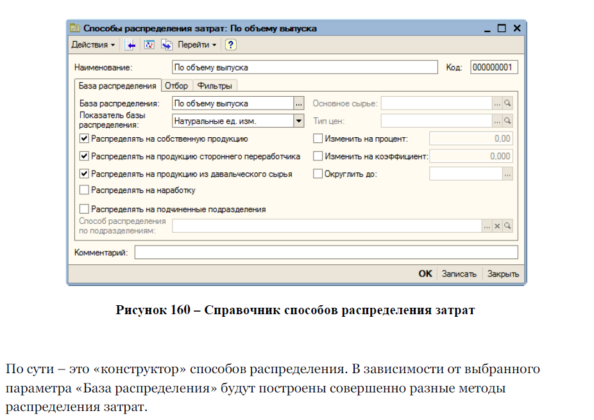Click the window icon in the title bar

[x=75, y=28]
